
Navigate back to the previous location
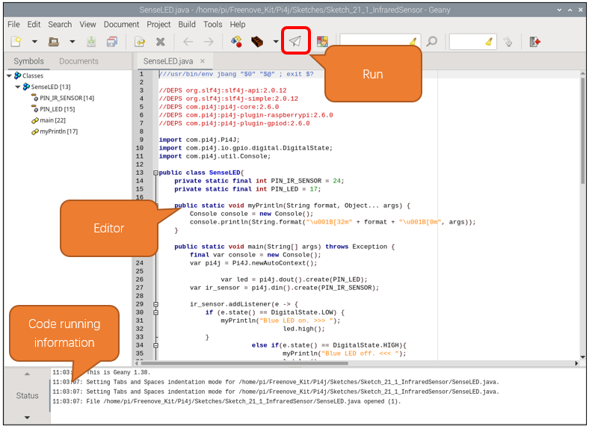pyautogui.click(x=188, y=41)
